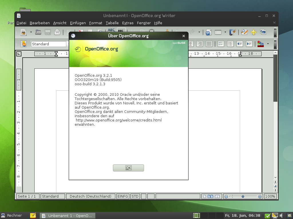Send document as e-mail via envelope icon
This screenshot has height=219, width=293.
point(57,32)
